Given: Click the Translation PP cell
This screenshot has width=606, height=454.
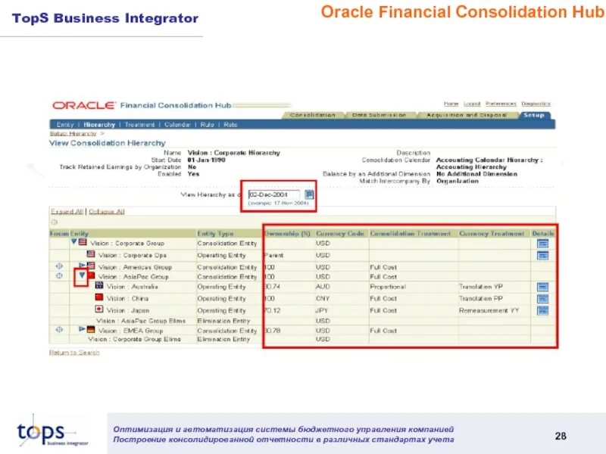Looking at the screenshot, I should click(x=481, y=299).
